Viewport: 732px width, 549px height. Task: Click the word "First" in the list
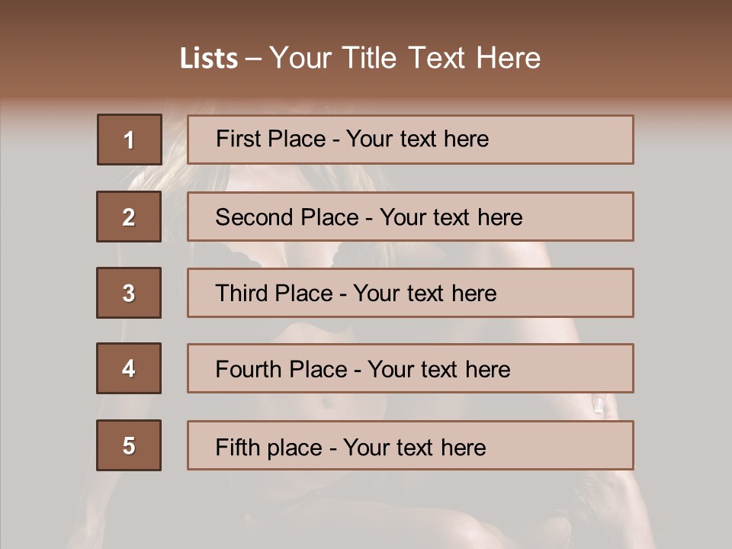coord(239,139)
